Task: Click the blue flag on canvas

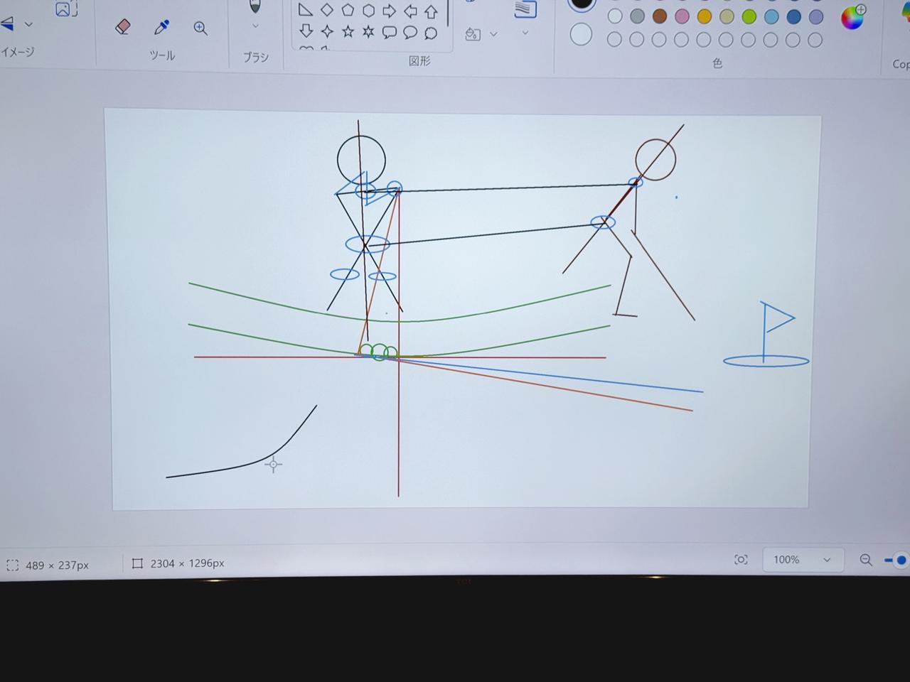Action: pyautogui.click(x=778, y=318)
